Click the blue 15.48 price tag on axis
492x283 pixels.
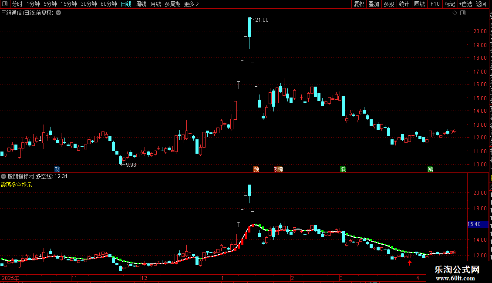[478, 224]
